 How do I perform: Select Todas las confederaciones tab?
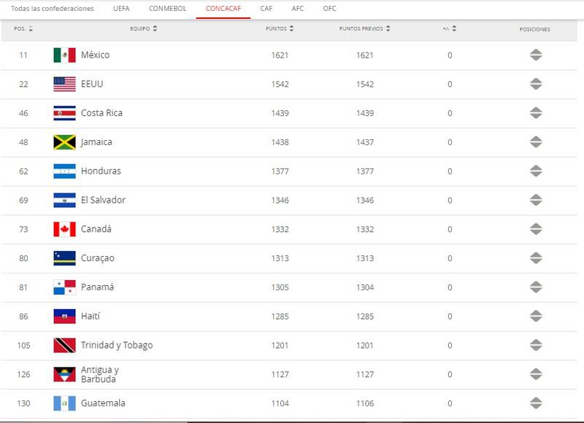point(48,9)
